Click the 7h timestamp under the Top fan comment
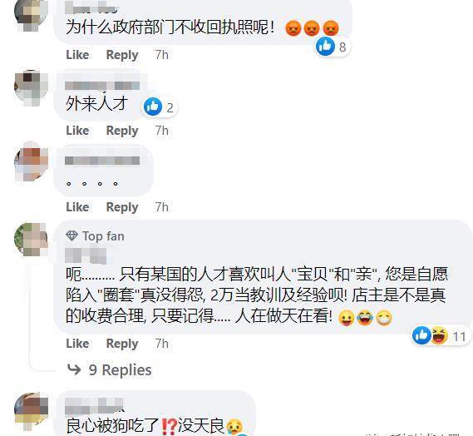 (x=162, y=344)
